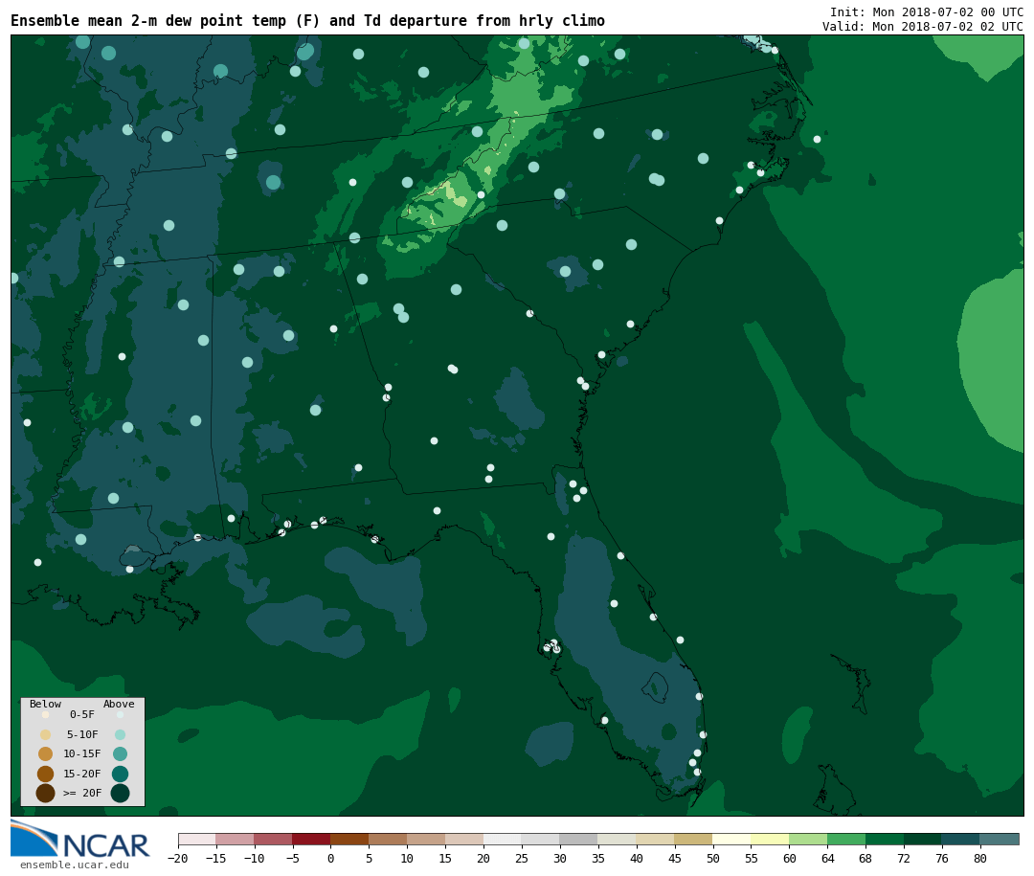Pick the green 64 to 68 swatch
Image resolution: width=1034 pixels, height=876 pixels.
point(846,840)
